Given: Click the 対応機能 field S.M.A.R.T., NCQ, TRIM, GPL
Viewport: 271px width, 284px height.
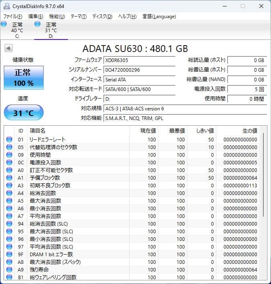Looking at the screenshot, I should click(x=185, y=118).
